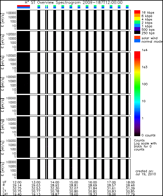This screenshot has height=196, width=163.
Task: Click the R value '28.81'
Action: (x=74, y=185)
